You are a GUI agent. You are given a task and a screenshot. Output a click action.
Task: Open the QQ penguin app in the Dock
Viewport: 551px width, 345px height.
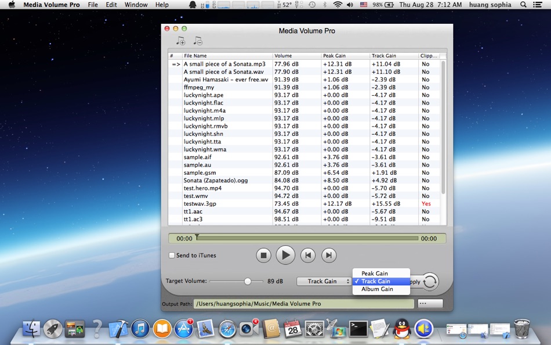(402, 329)
